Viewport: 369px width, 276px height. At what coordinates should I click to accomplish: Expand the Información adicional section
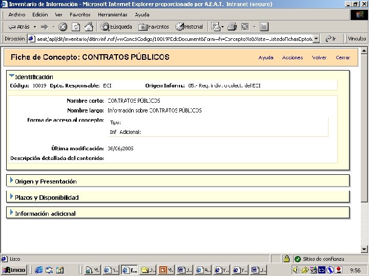click(x=11, y=212)
